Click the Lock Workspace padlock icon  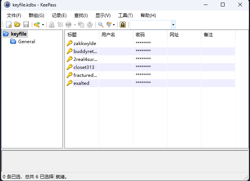click(123, 25)
